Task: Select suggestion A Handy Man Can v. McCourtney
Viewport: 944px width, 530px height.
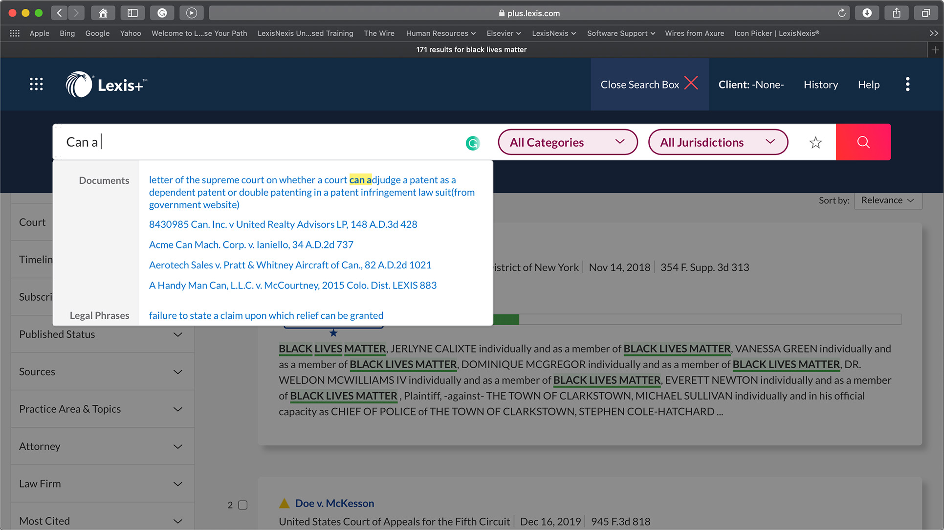Action: [x=293, y=285]
